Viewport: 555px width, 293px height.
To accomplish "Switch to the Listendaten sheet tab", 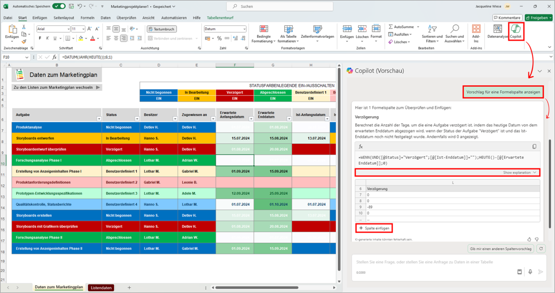I will point(101,287).
